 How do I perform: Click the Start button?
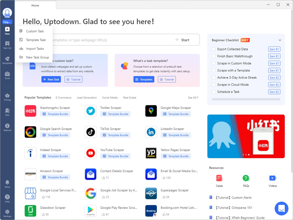coord(182,40)
